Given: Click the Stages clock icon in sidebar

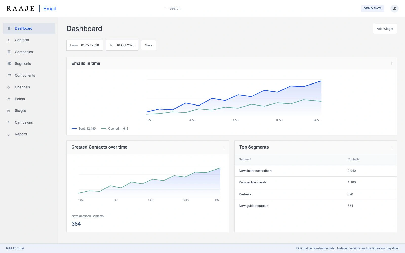Looking at the screenshot, I should [x=9, y=111].
